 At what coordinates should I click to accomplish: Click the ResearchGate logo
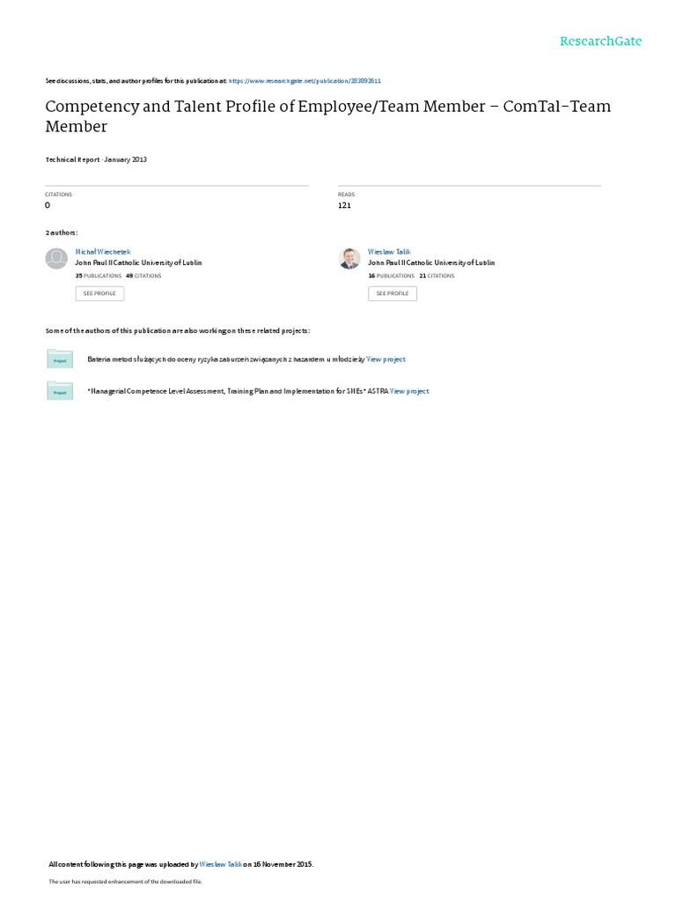point(600,41)
